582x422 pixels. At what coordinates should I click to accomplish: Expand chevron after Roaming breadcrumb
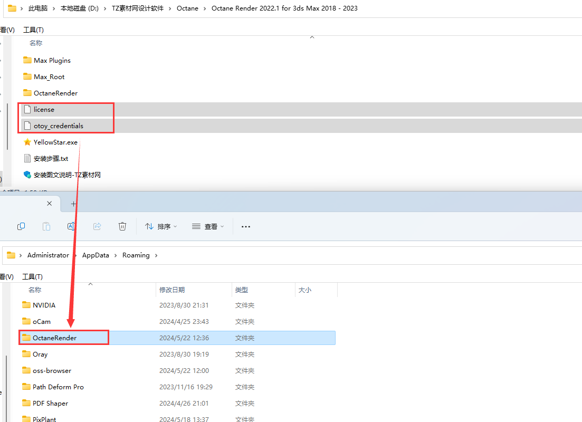[156, 255]
